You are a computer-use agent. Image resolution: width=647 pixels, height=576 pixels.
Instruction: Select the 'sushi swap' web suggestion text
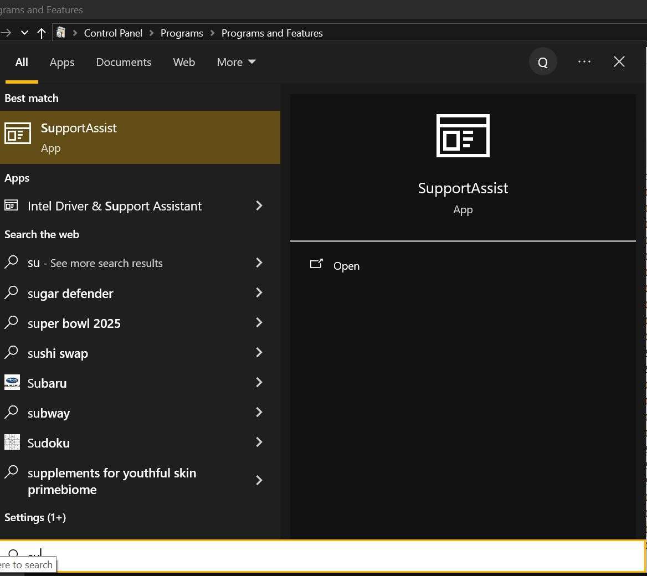click(58, 353)
